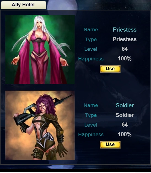This screenshot has height=173, width=151.
Task: Click the Soldier ally name link
Action: tap(125, 105)
